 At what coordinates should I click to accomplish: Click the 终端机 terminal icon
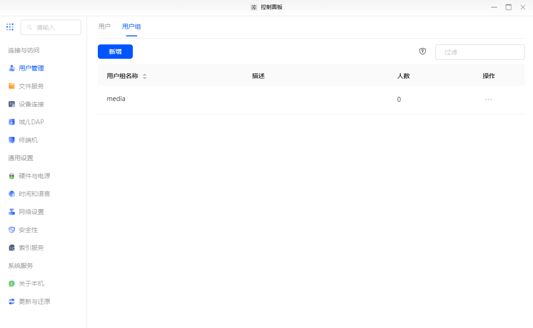[x=12, y=140]
